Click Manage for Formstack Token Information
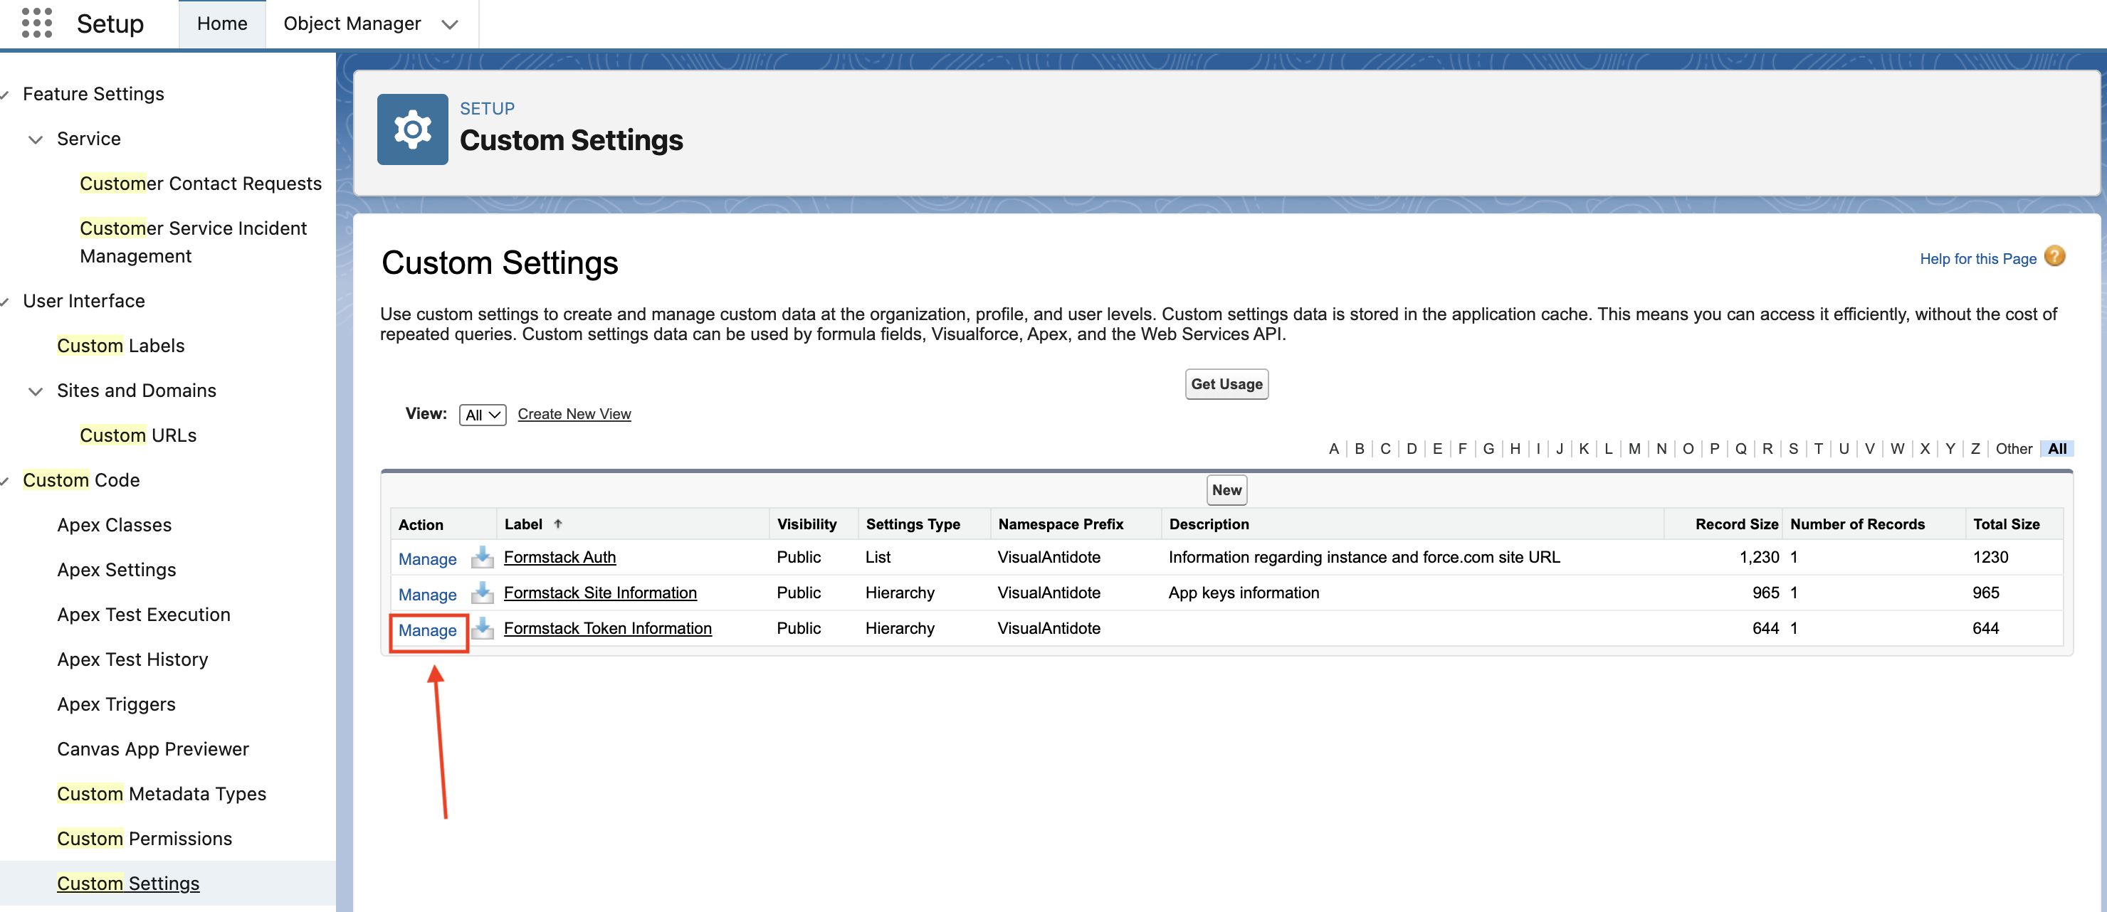 (427, 630)
